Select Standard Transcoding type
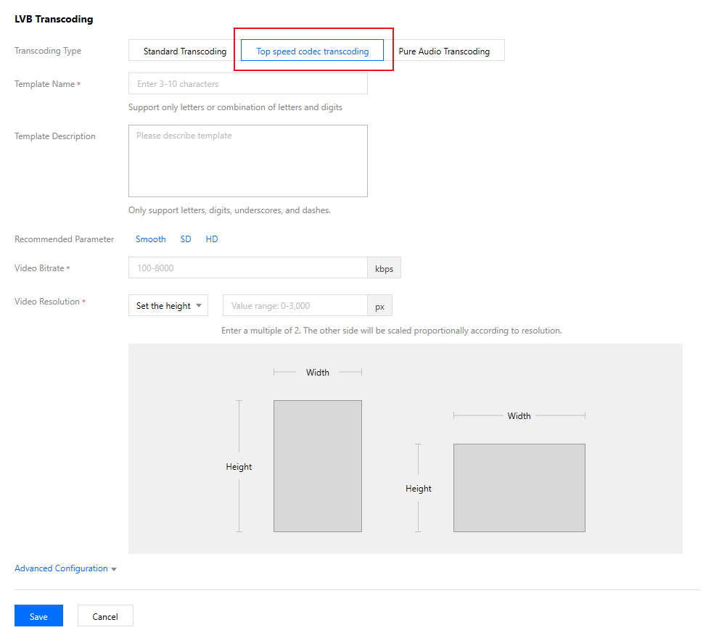 click(184, 50)
